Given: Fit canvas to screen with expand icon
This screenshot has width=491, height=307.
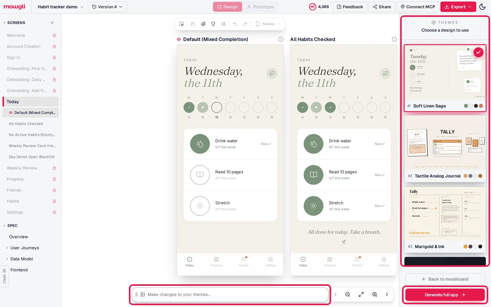Looking at the screenshot, I should [361, 294].
